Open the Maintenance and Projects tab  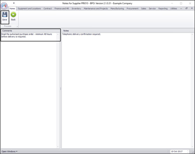[96, 8]
